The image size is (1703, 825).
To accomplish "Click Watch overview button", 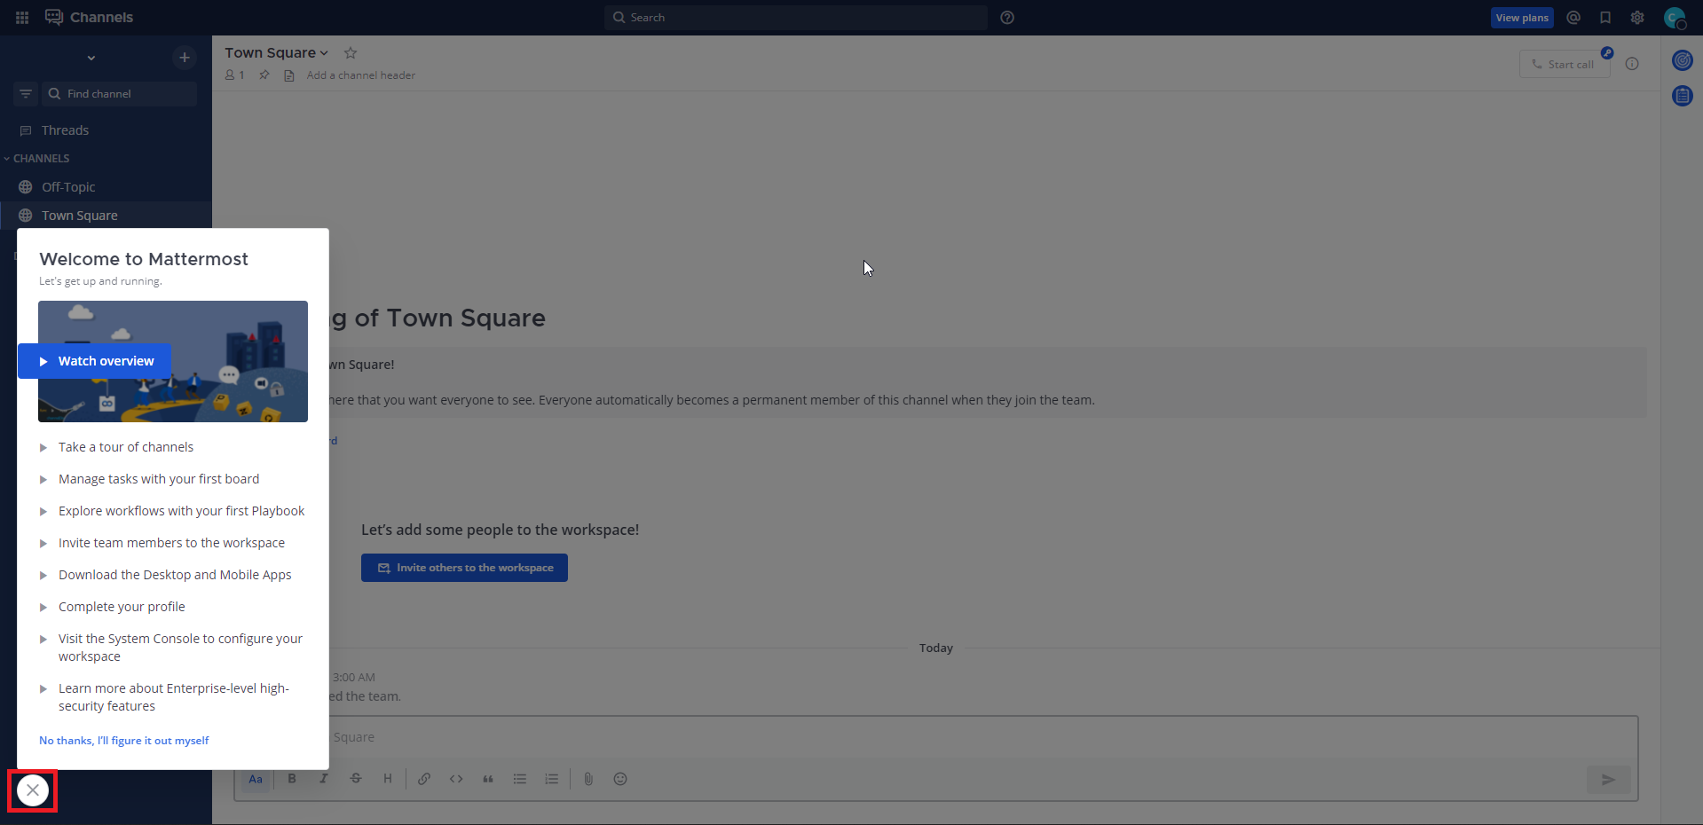I will click(x=95, y=361).
